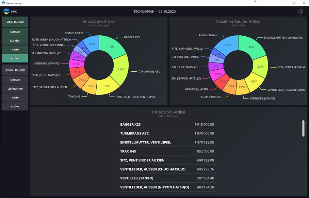Select the SITZ, VENTILFEDER AUSSEN table row
Screen dimensions: 309x198
[x=167, y=160]
